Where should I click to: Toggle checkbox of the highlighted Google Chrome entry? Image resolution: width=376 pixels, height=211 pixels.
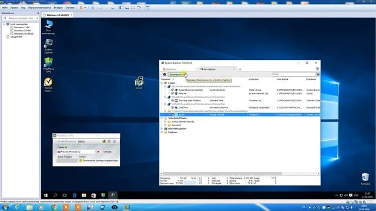tap(173, 115)
